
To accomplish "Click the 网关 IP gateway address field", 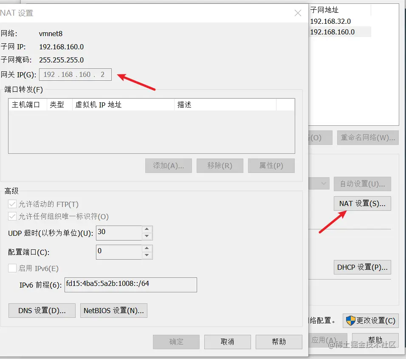I will 75,75.
